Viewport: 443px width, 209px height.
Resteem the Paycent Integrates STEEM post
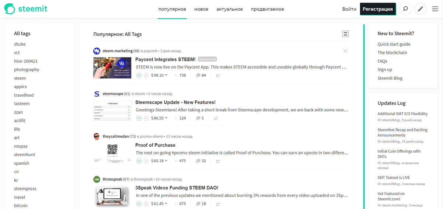click(x=217, y=76)
